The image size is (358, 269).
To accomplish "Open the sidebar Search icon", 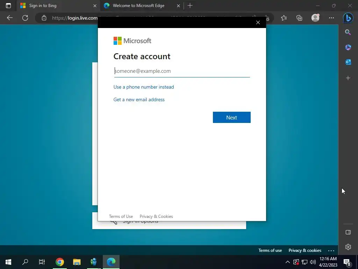I will [348, 32].
